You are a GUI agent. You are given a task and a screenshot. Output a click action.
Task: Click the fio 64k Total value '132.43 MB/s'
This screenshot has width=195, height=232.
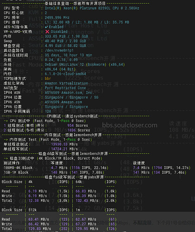[87, 200]
